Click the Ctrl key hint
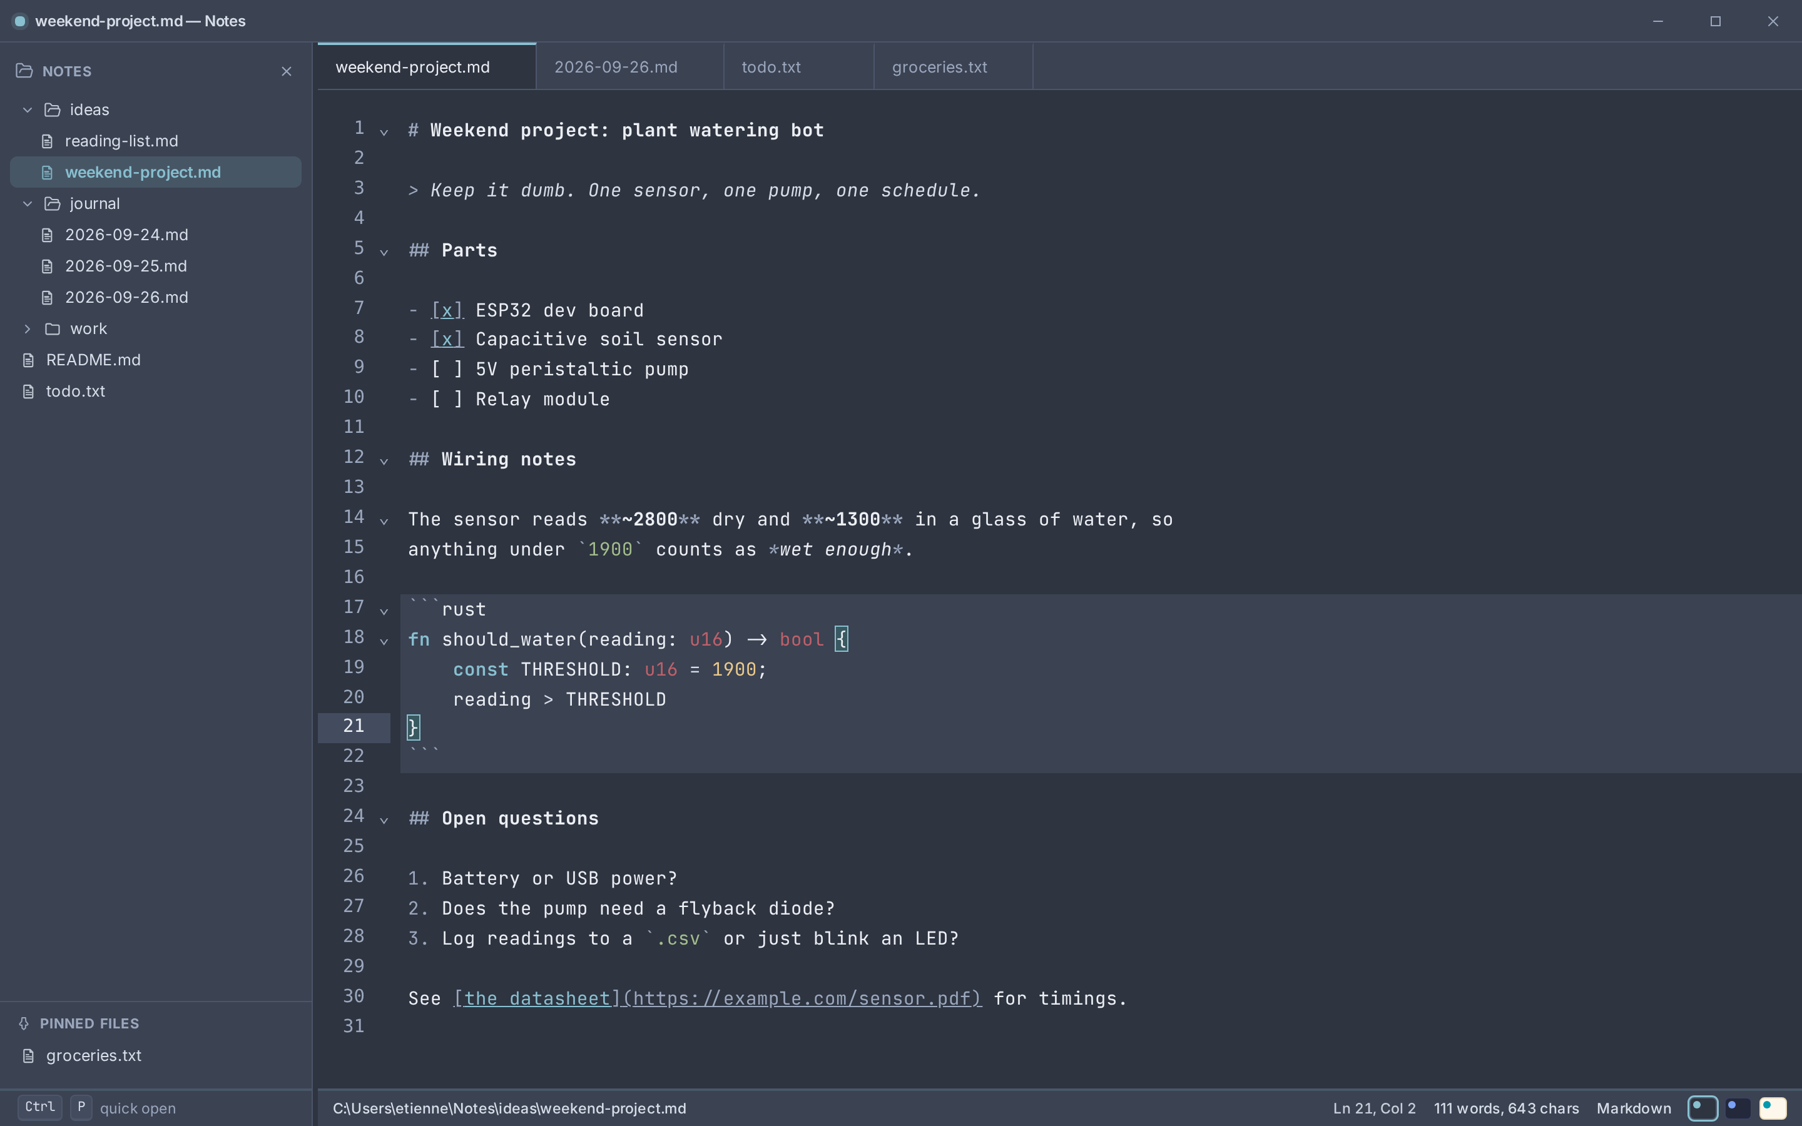 [x=40, y=1107]
